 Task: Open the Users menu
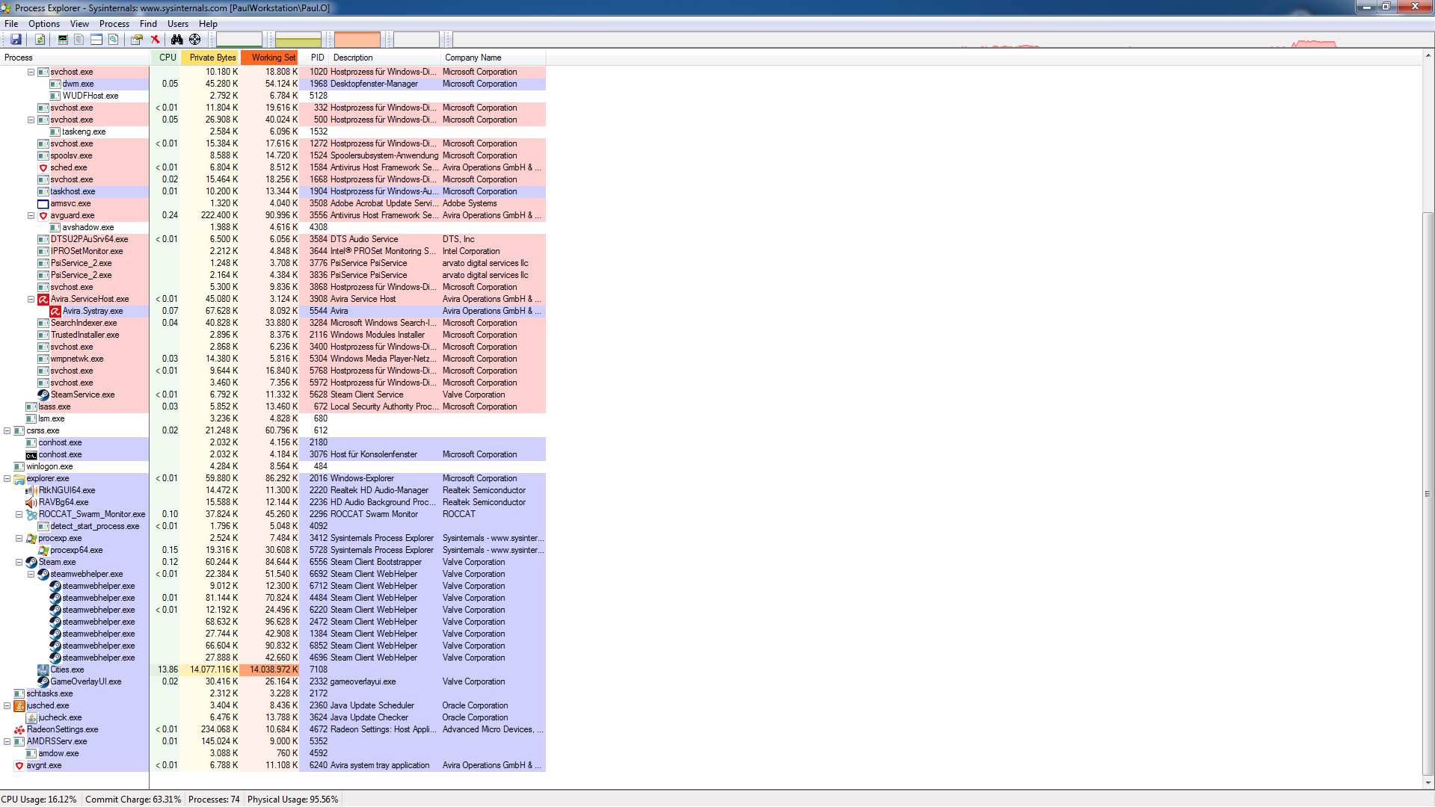point(178,24)
